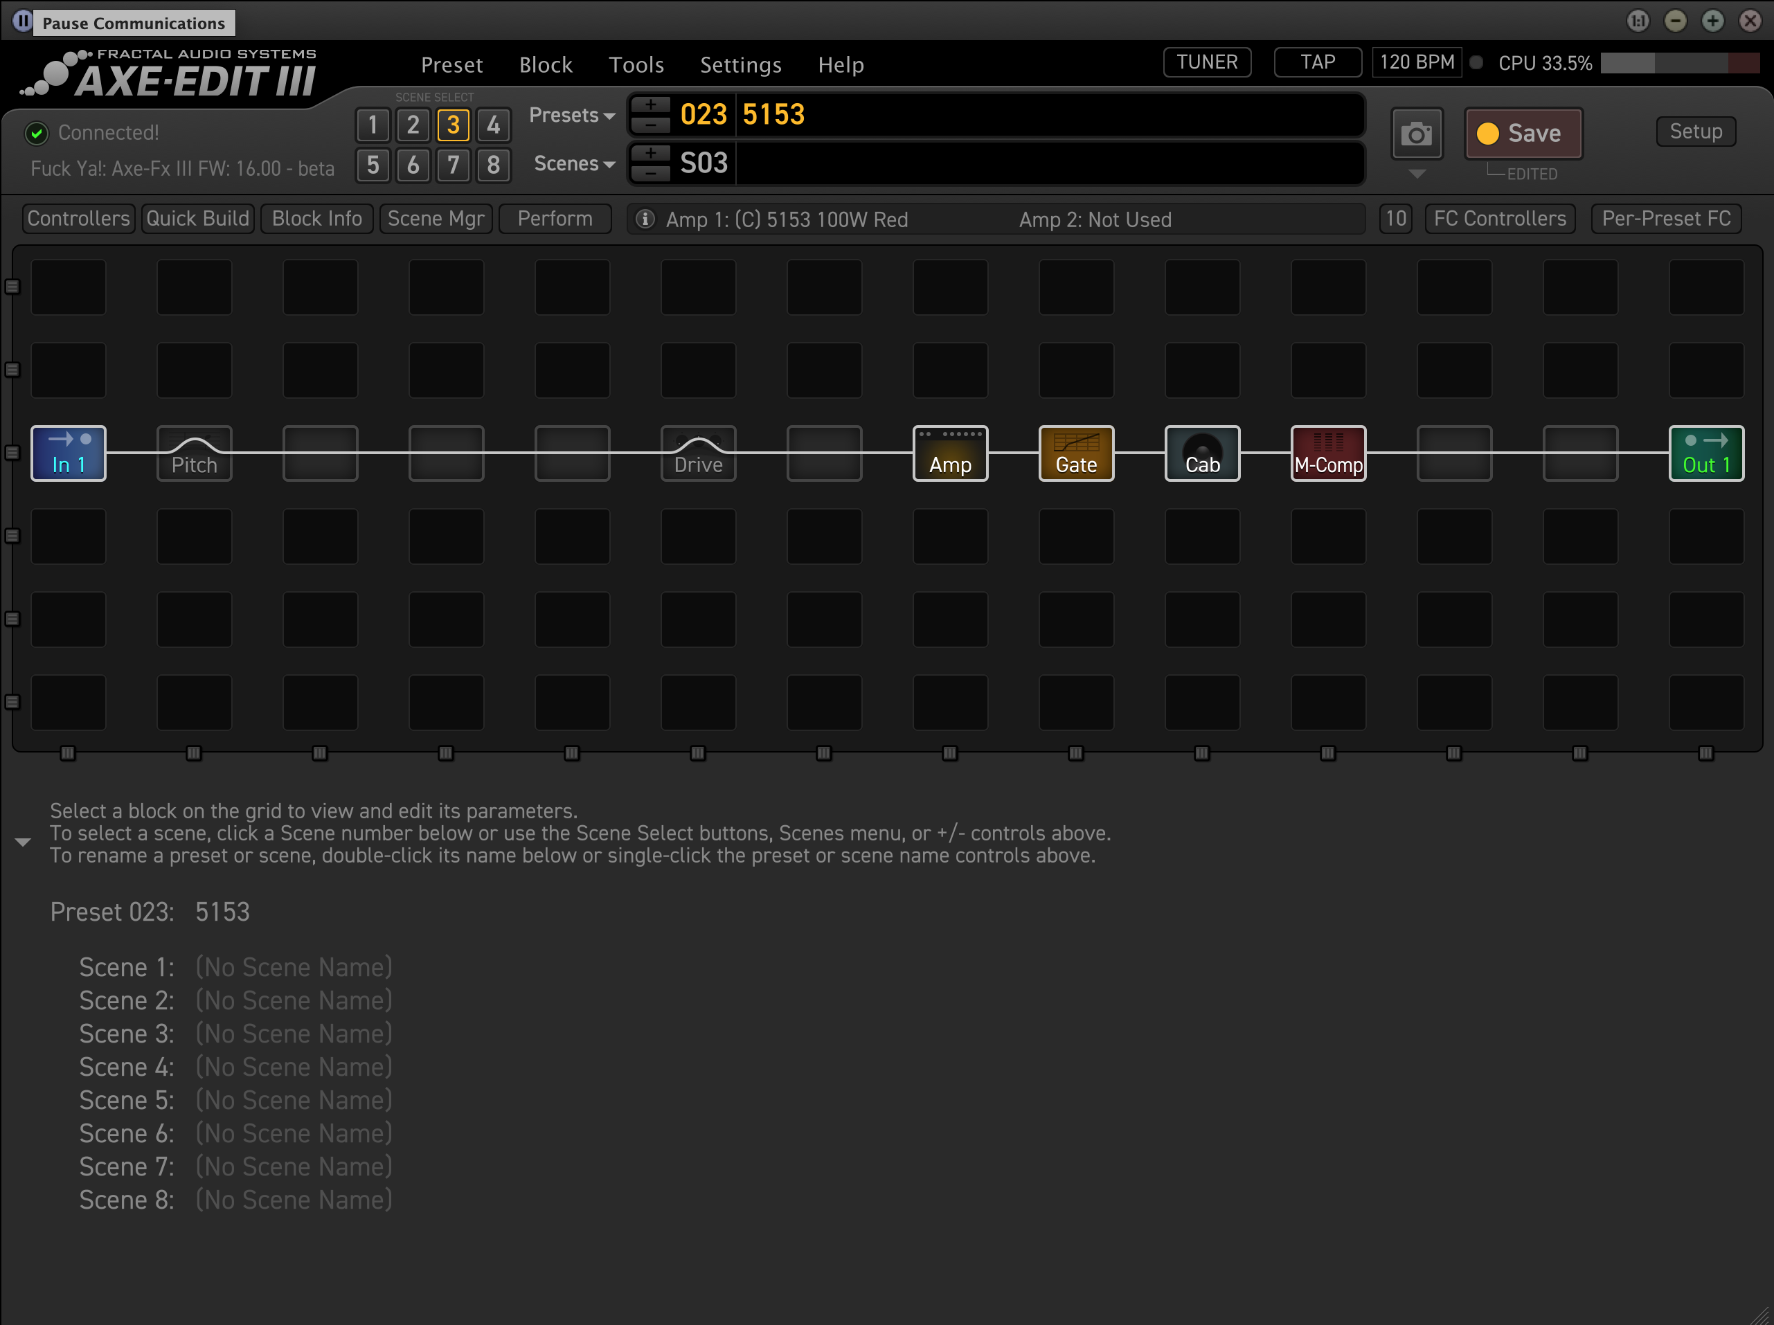Take a snapshot with the camera icon
The width and height of the screenshot is (1774, 1325).
pos(1416,134)
